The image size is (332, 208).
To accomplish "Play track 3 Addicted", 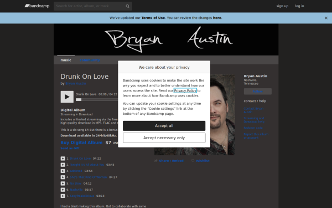I will [63, 171].
